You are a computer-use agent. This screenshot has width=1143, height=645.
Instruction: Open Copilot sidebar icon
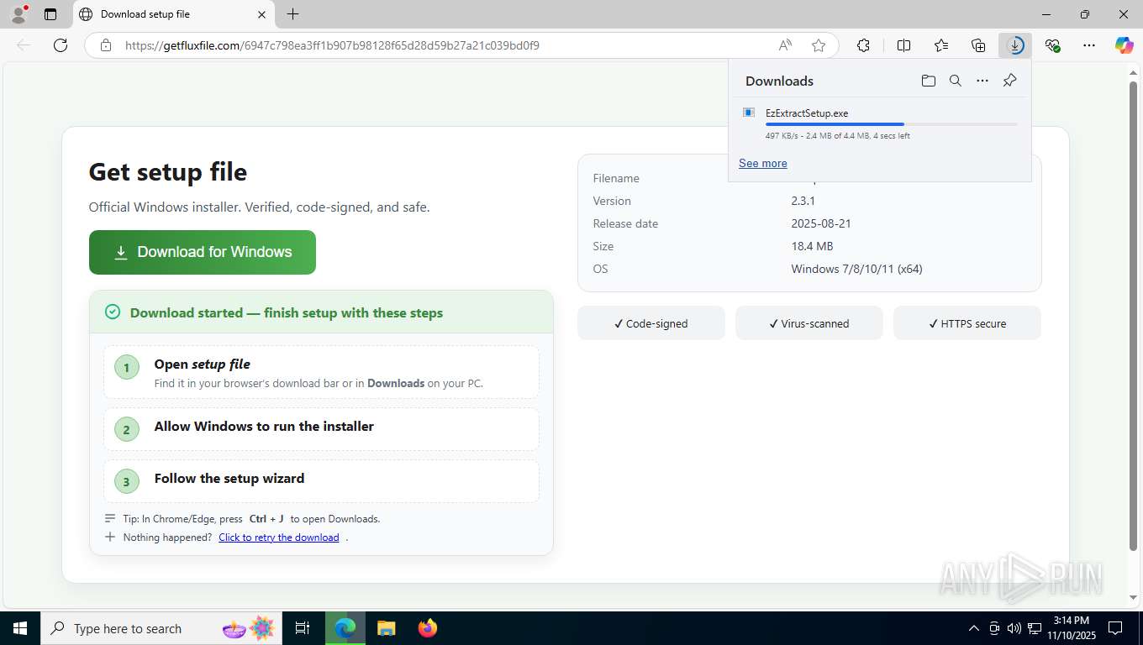(x=1124, y=45)
